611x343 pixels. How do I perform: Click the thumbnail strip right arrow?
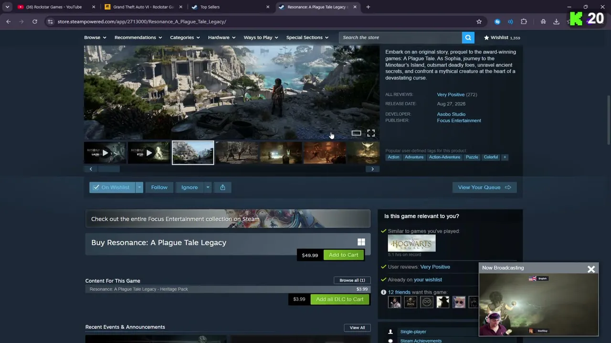coord(372,169)
